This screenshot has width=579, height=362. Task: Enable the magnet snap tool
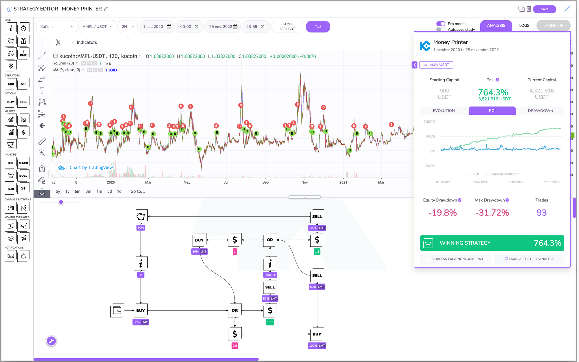click(42, 169)
